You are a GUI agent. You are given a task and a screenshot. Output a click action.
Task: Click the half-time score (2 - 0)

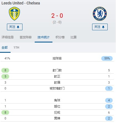pos(57,22)
